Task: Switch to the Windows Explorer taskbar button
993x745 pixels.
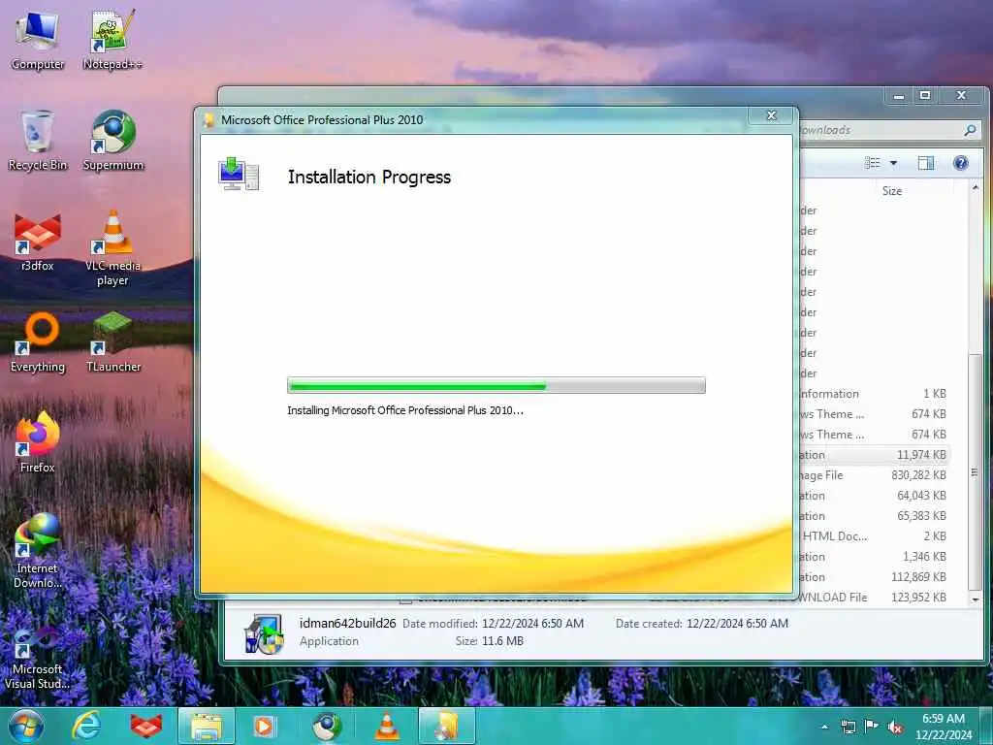Action: pyautogui.click(x=207, y=726)
